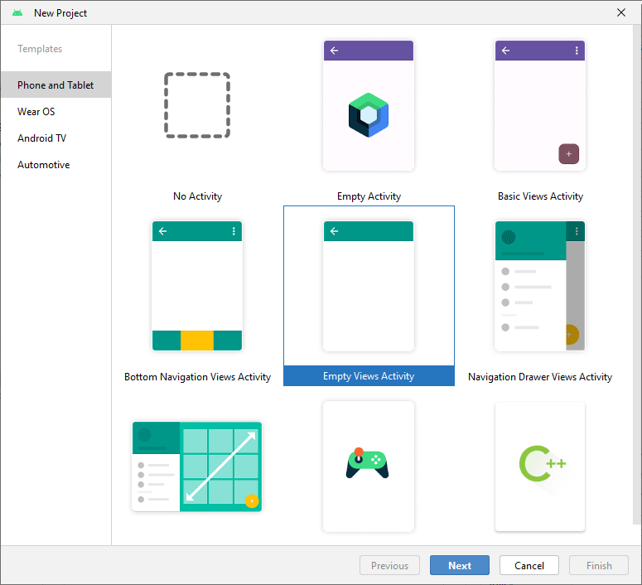Click the Android icon in title bar

tap(17, 13)
